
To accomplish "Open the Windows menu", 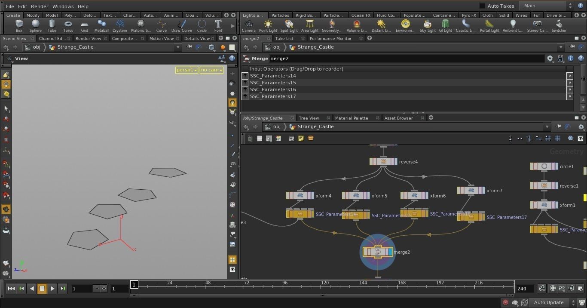I will 63,6.
